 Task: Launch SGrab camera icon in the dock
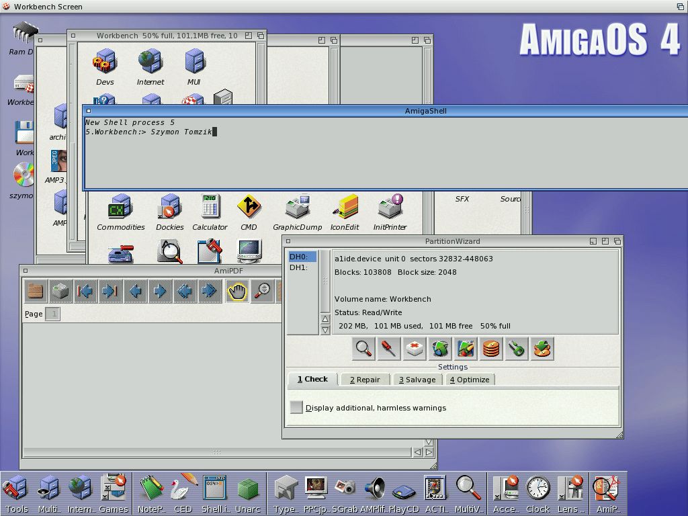click(345, 494)
